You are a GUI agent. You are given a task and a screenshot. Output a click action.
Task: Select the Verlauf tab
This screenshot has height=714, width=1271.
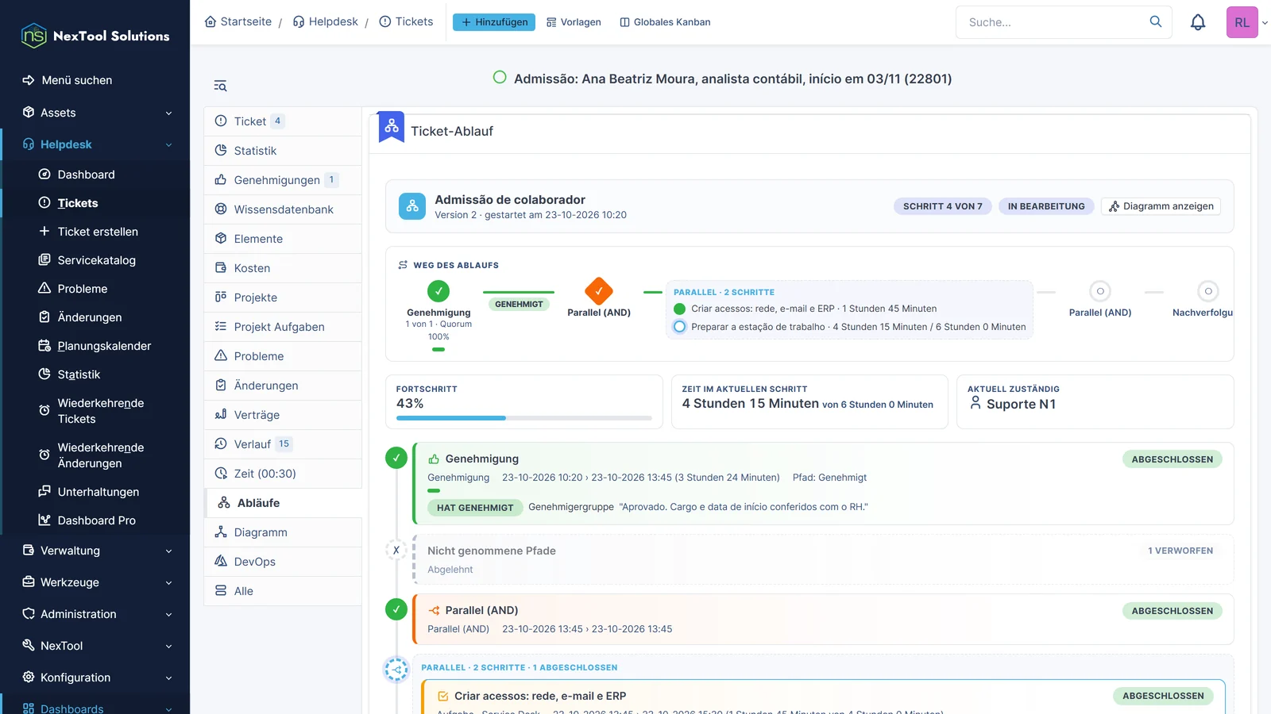[x=283, y=444]
